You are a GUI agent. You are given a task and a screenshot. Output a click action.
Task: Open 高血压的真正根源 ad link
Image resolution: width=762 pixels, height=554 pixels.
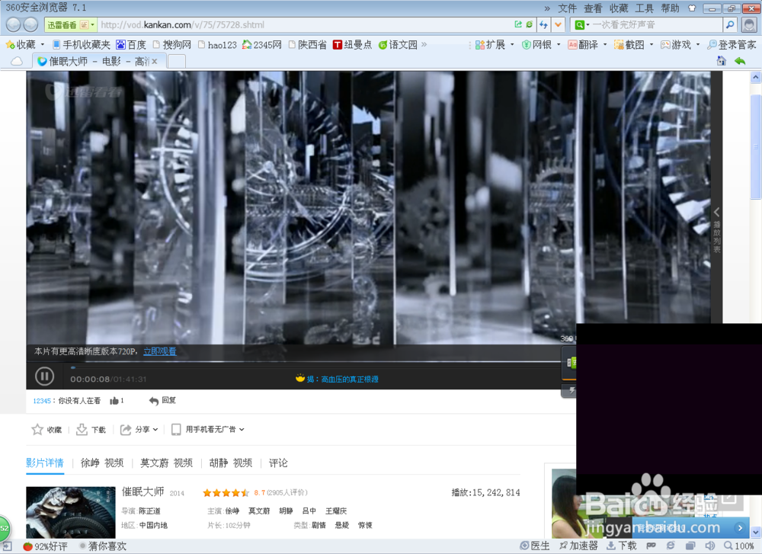click(x=350, y=379)
